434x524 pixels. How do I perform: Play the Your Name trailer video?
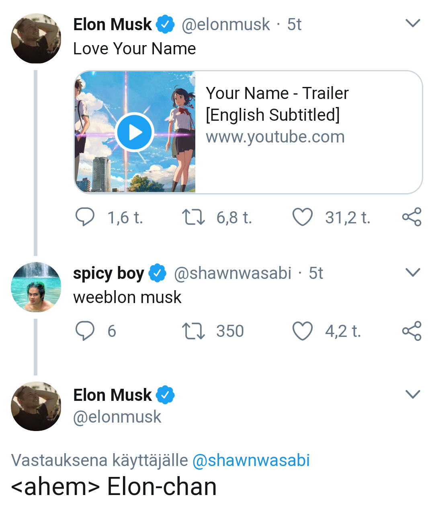coord(134,132)
